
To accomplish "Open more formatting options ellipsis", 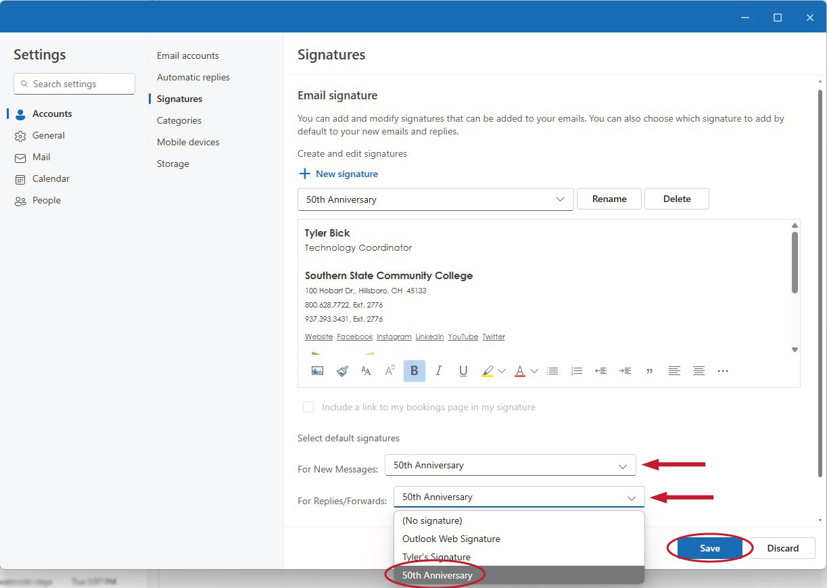I will pyautogui.click(x=723, y=371).
